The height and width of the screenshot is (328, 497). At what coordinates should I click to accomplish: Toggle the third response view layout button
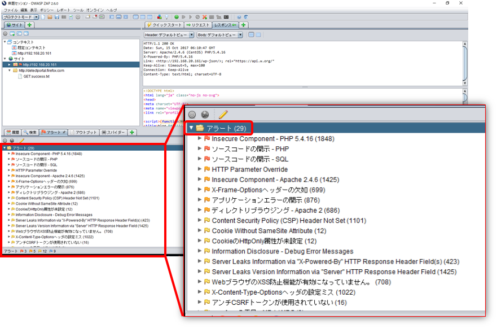pos(149,17)
